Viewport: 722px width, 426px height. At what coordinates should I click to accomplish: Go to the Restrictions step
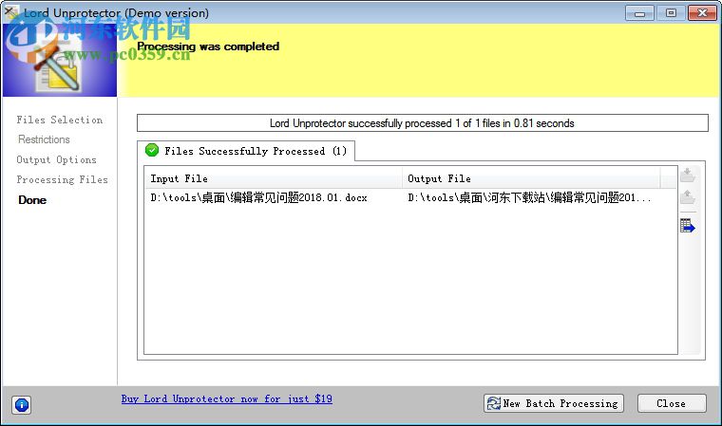point(45,139)
